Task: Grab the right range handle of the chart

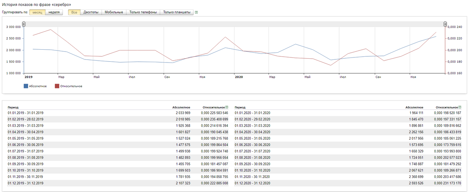Action: tap(445, 24)
